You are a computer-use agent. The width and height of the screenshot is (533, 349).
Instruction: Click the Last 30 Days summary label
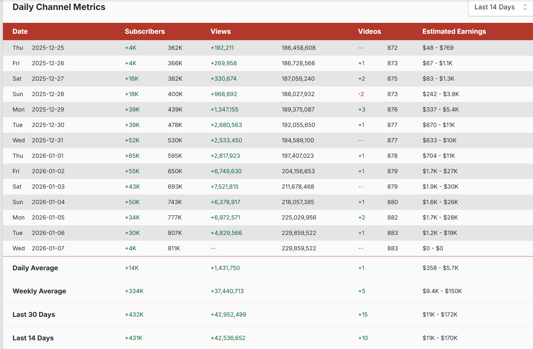coord(34,315)
